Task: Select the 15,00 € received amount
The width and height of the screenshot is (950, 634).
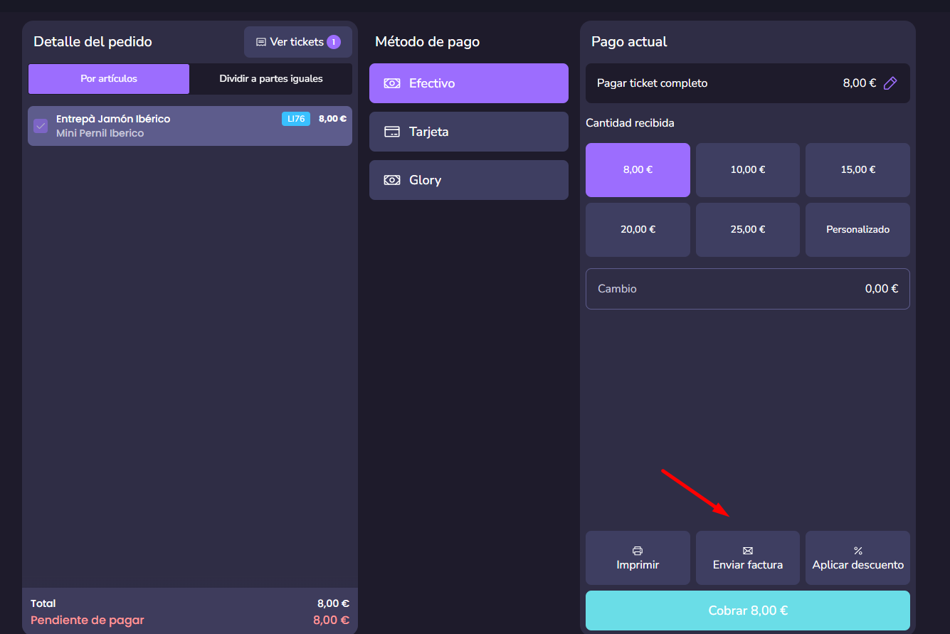Action: [857, 170]
